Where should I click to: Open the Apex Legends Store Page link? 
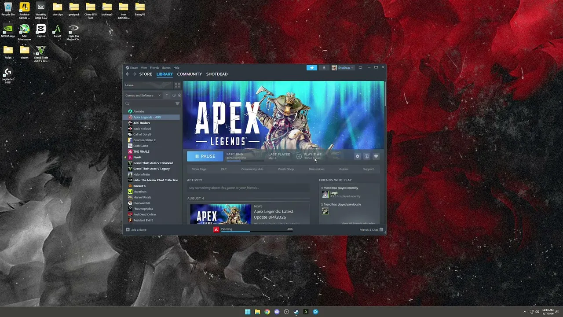click(199, 169)
